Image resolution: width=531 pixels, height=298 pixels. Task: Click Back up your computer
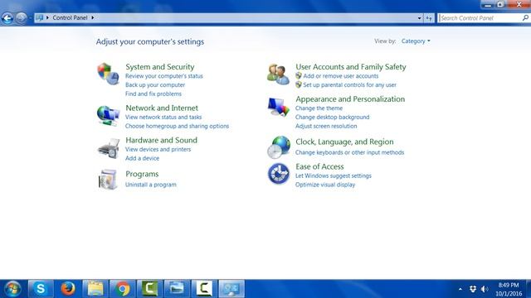(x=155, y=84)
